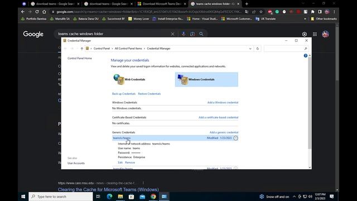
Task: Click Restore Credentials link
Action: [149, 94]
